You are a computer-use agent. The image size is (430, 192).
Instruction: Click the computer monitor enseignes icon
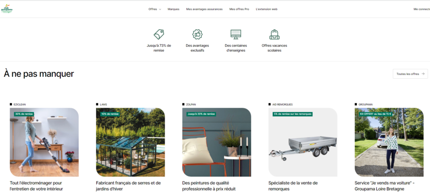coord(236,34)
